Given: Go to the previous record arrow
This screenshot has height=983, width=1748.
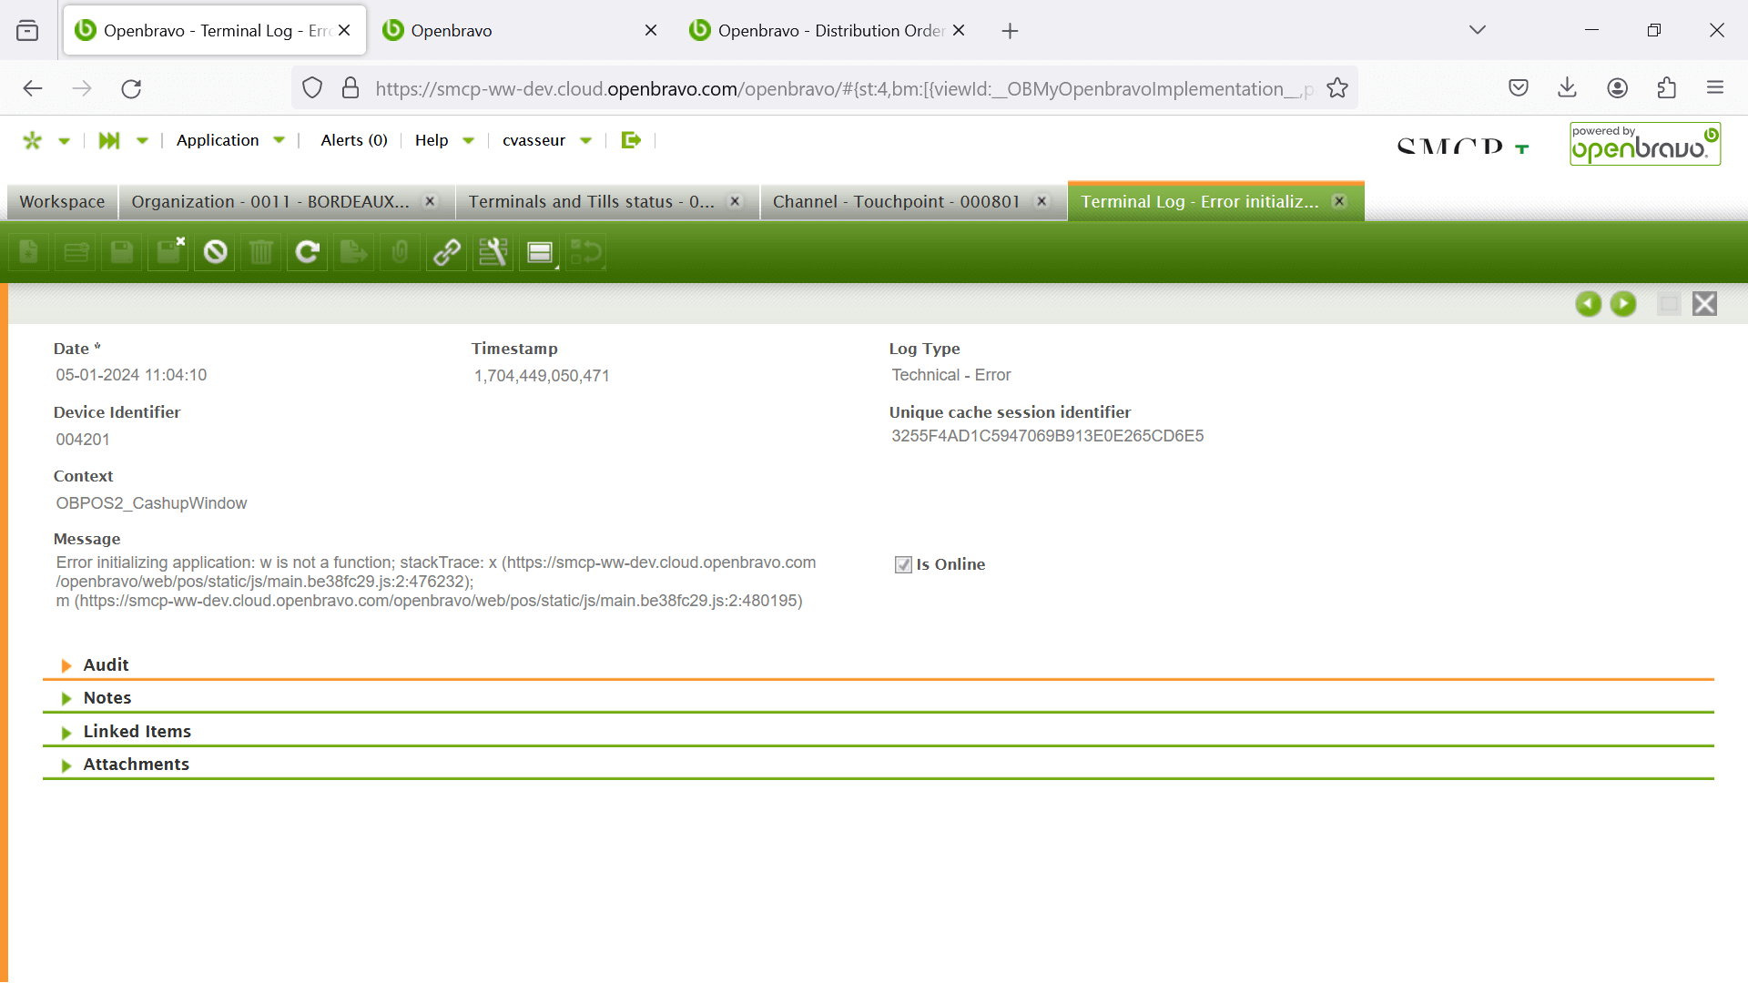Looking at the screenshot, I should 1588,304.
